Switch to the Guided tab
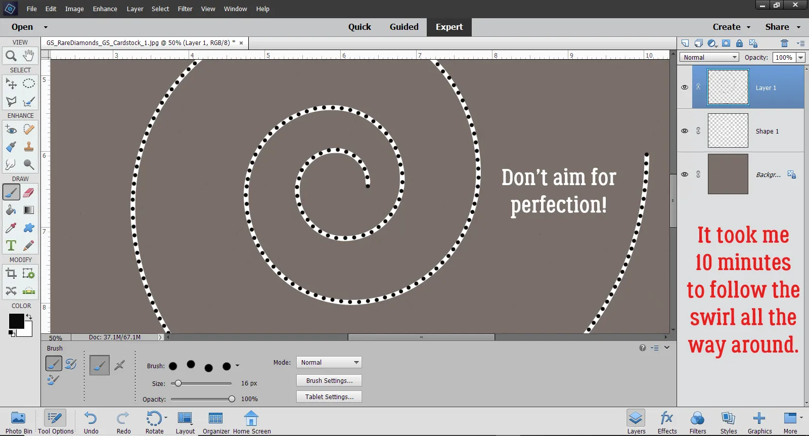This screenshot has width=809, height=436. (404, 27)
